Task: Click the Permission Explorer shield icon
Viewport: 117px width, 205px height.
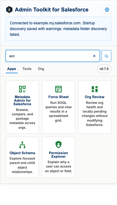Action: [59, 145]
